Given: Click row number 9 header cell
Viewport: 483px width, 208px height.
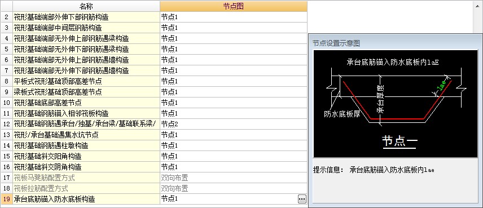Looking at the screenshot, I should pyautogui.click(x=6, y=92).
